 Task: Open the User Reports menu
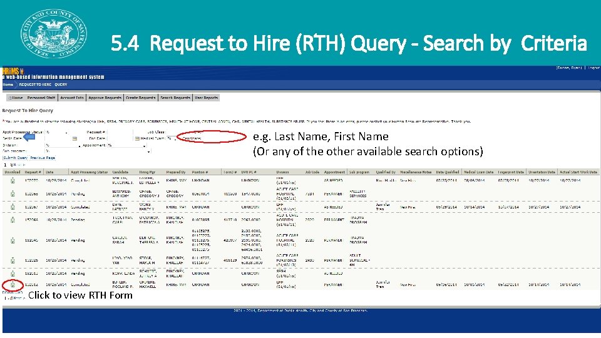point(206,98)
